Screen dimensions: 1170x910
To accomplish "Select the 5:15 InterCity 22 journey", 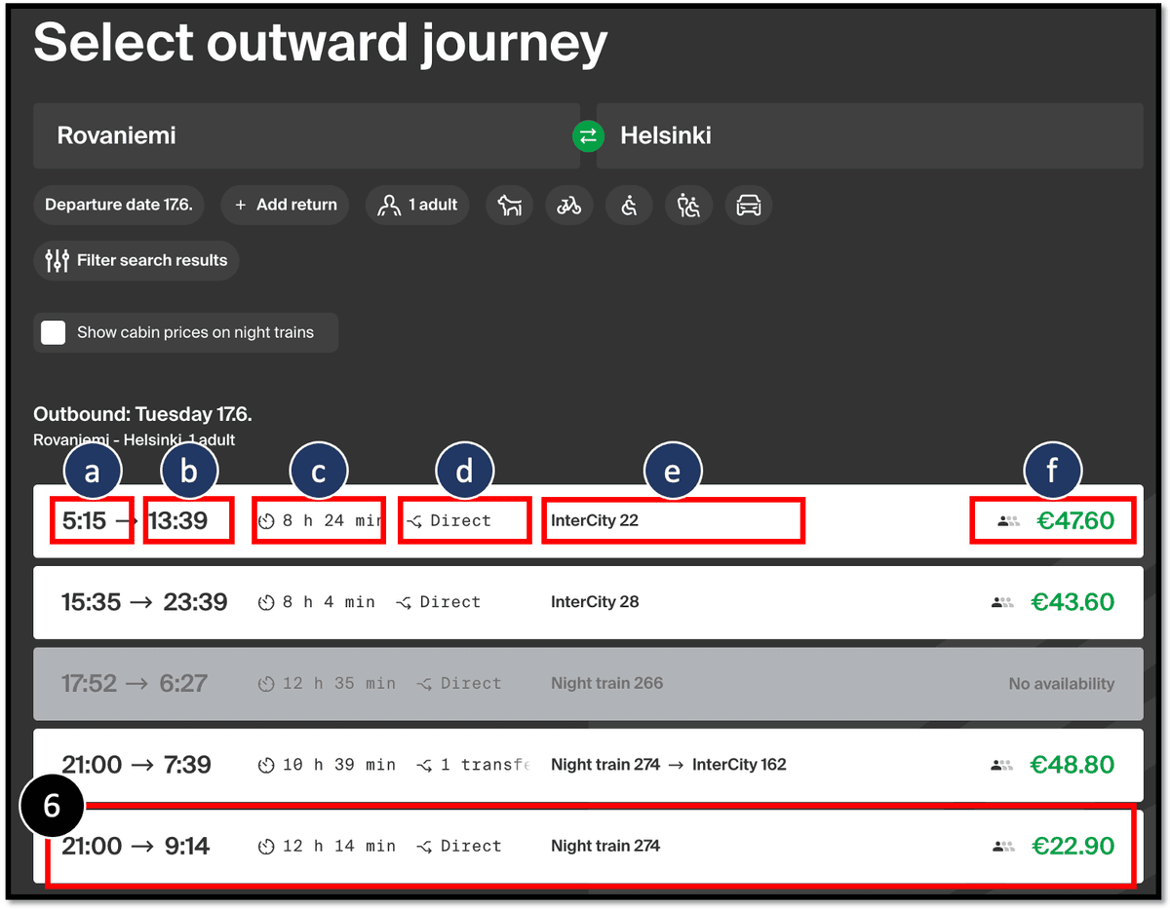I will coord(588,521).
